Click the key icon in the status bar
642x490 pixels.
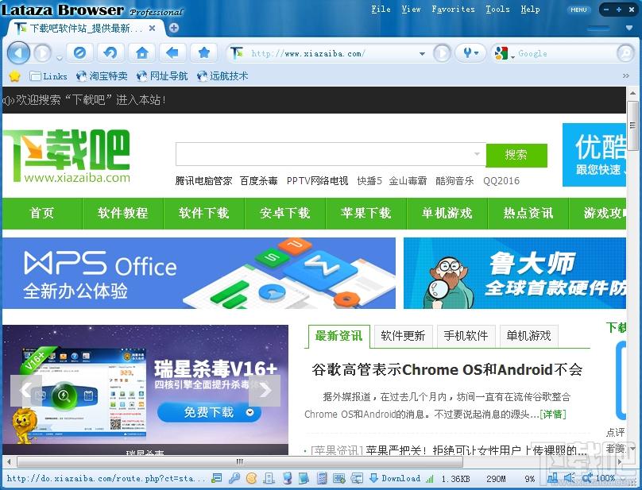click(x=234, y=478)
